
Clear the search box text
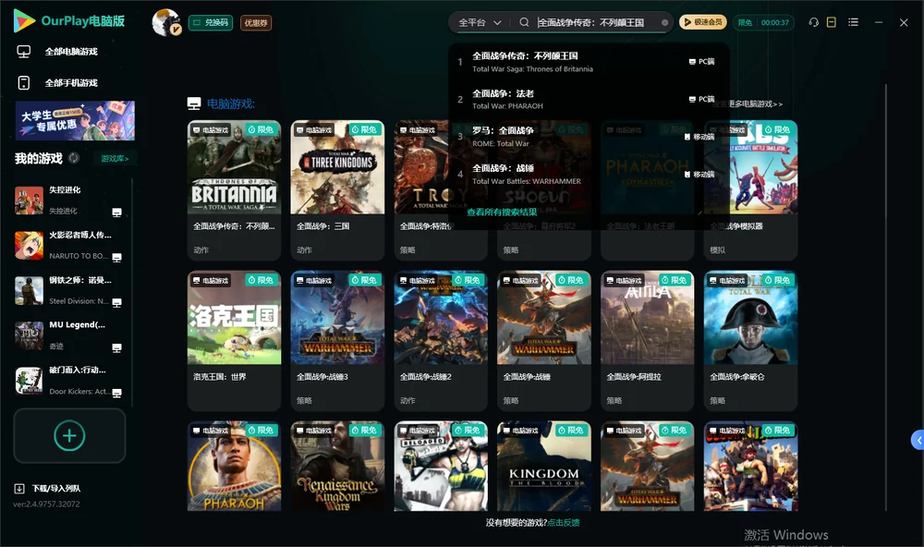(x=664, y=22)
